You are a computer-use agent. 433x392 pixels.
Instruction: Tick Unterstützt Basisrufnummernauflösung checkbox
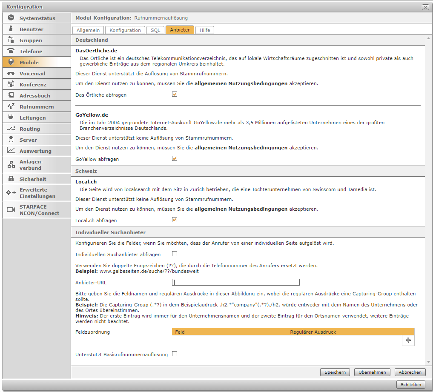tap(175, 354)
